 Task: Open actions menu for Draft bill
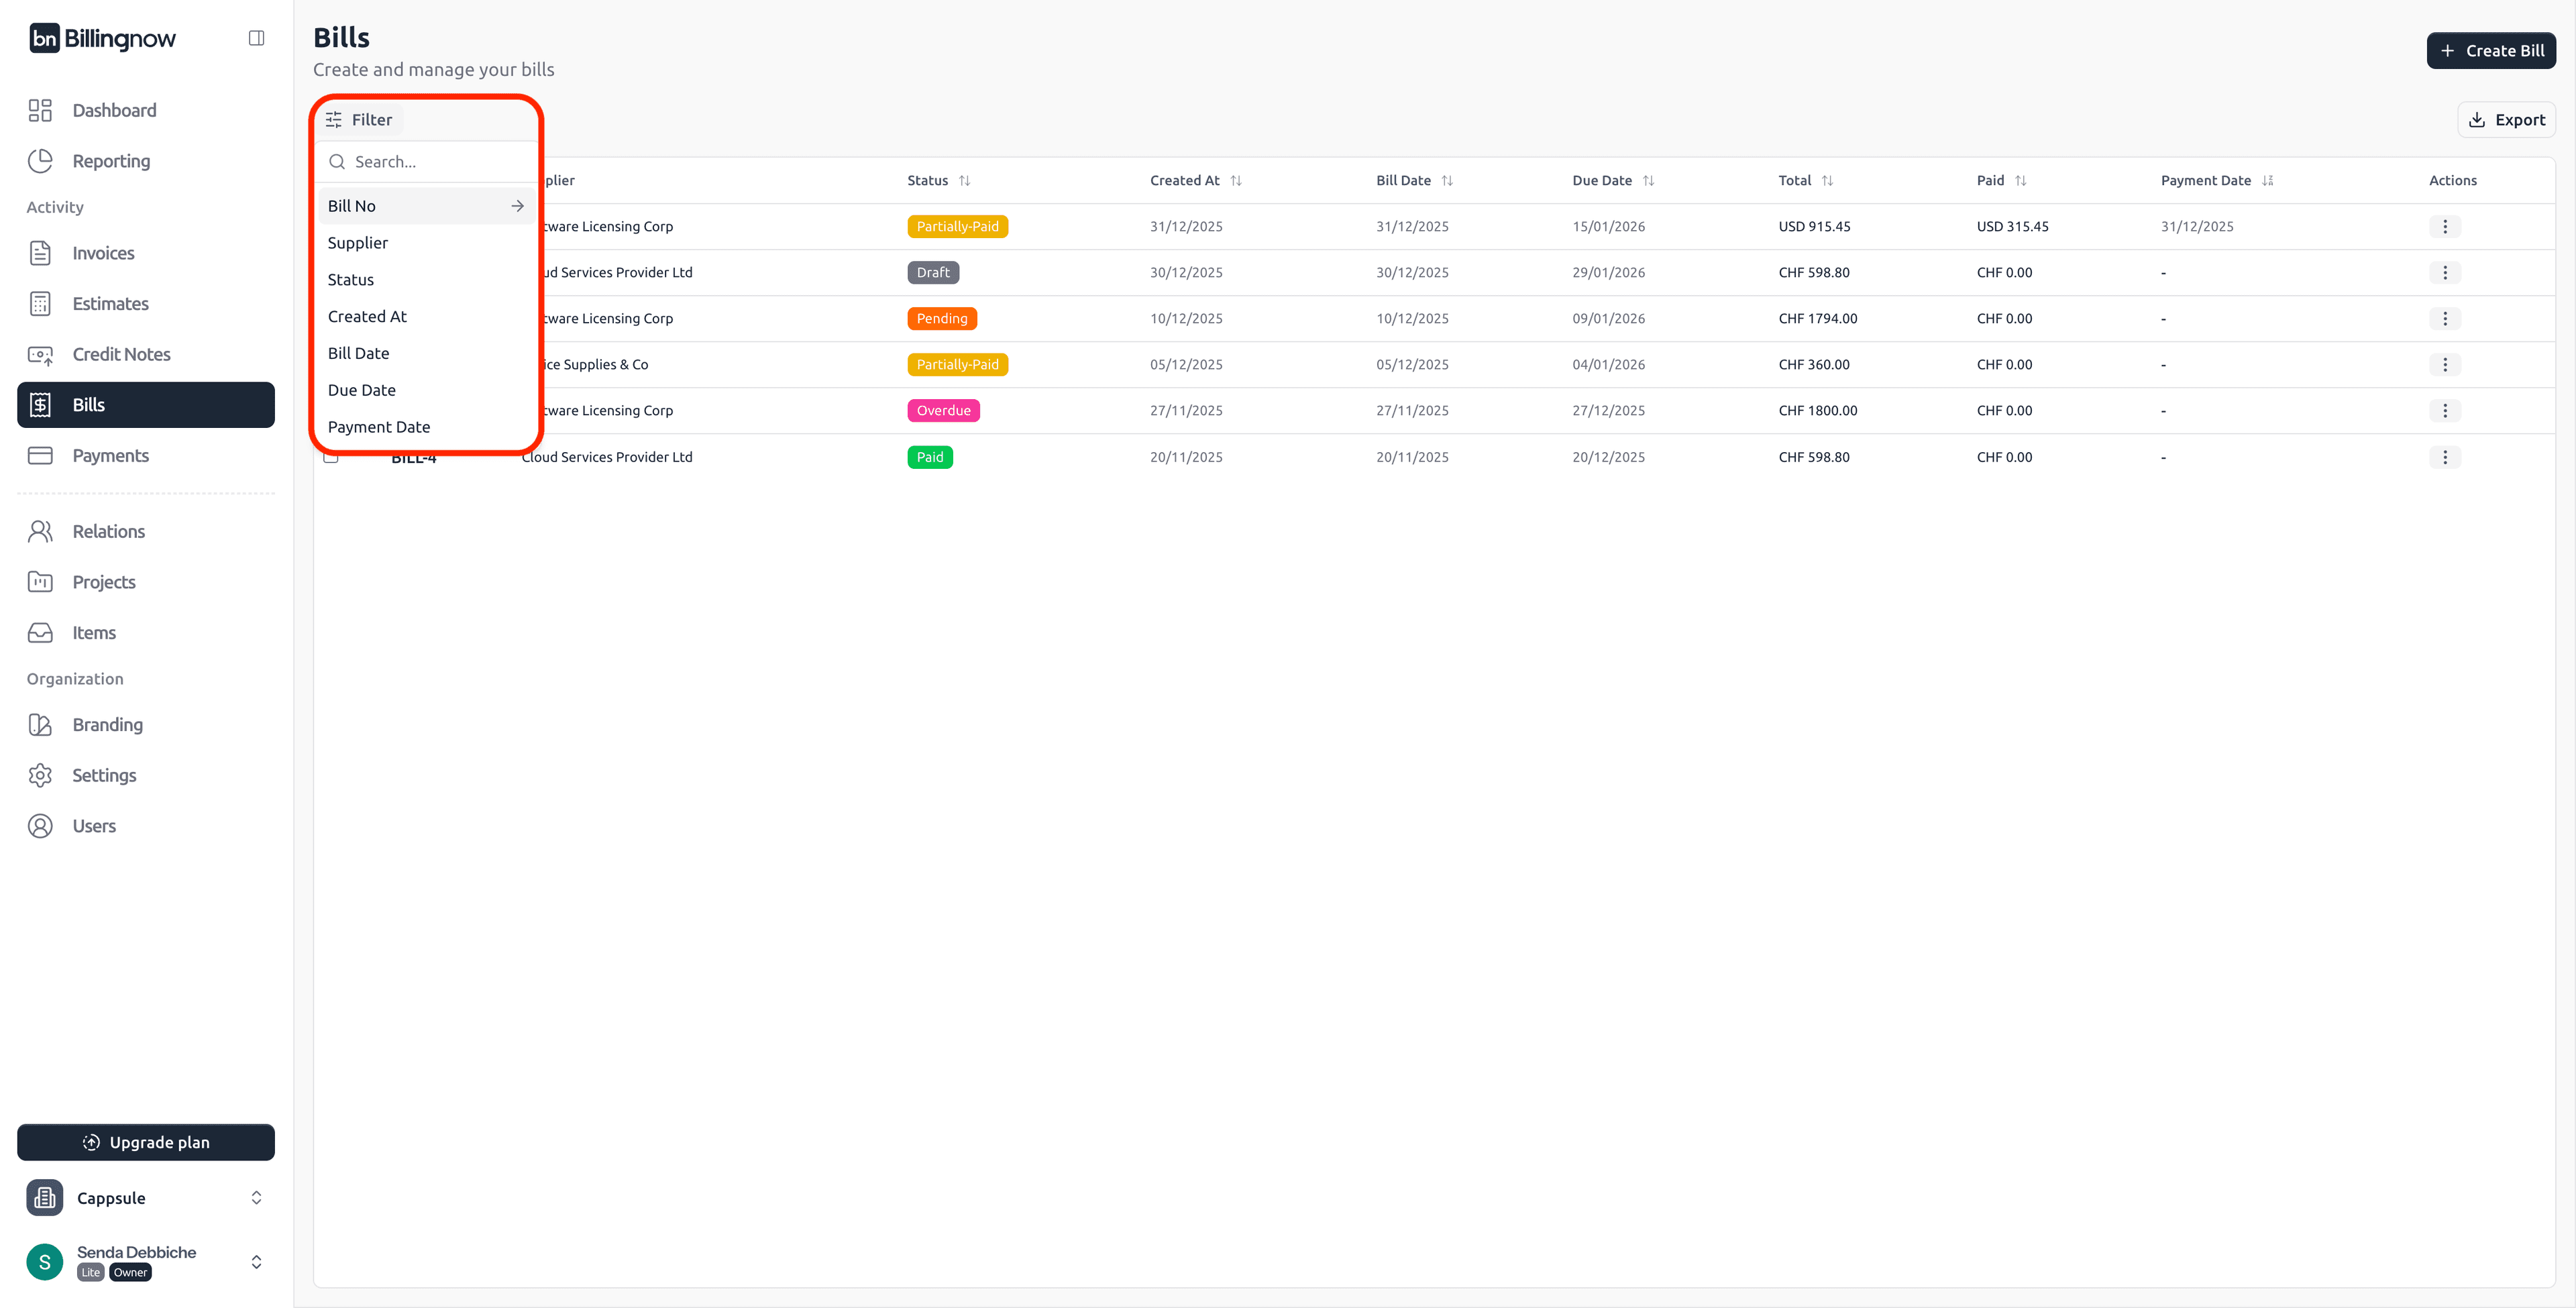(2444, 272)
